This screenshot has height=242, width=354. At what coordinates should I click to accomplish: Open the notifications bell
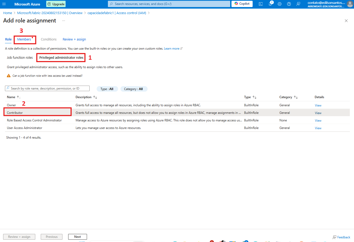coord(270,4)
